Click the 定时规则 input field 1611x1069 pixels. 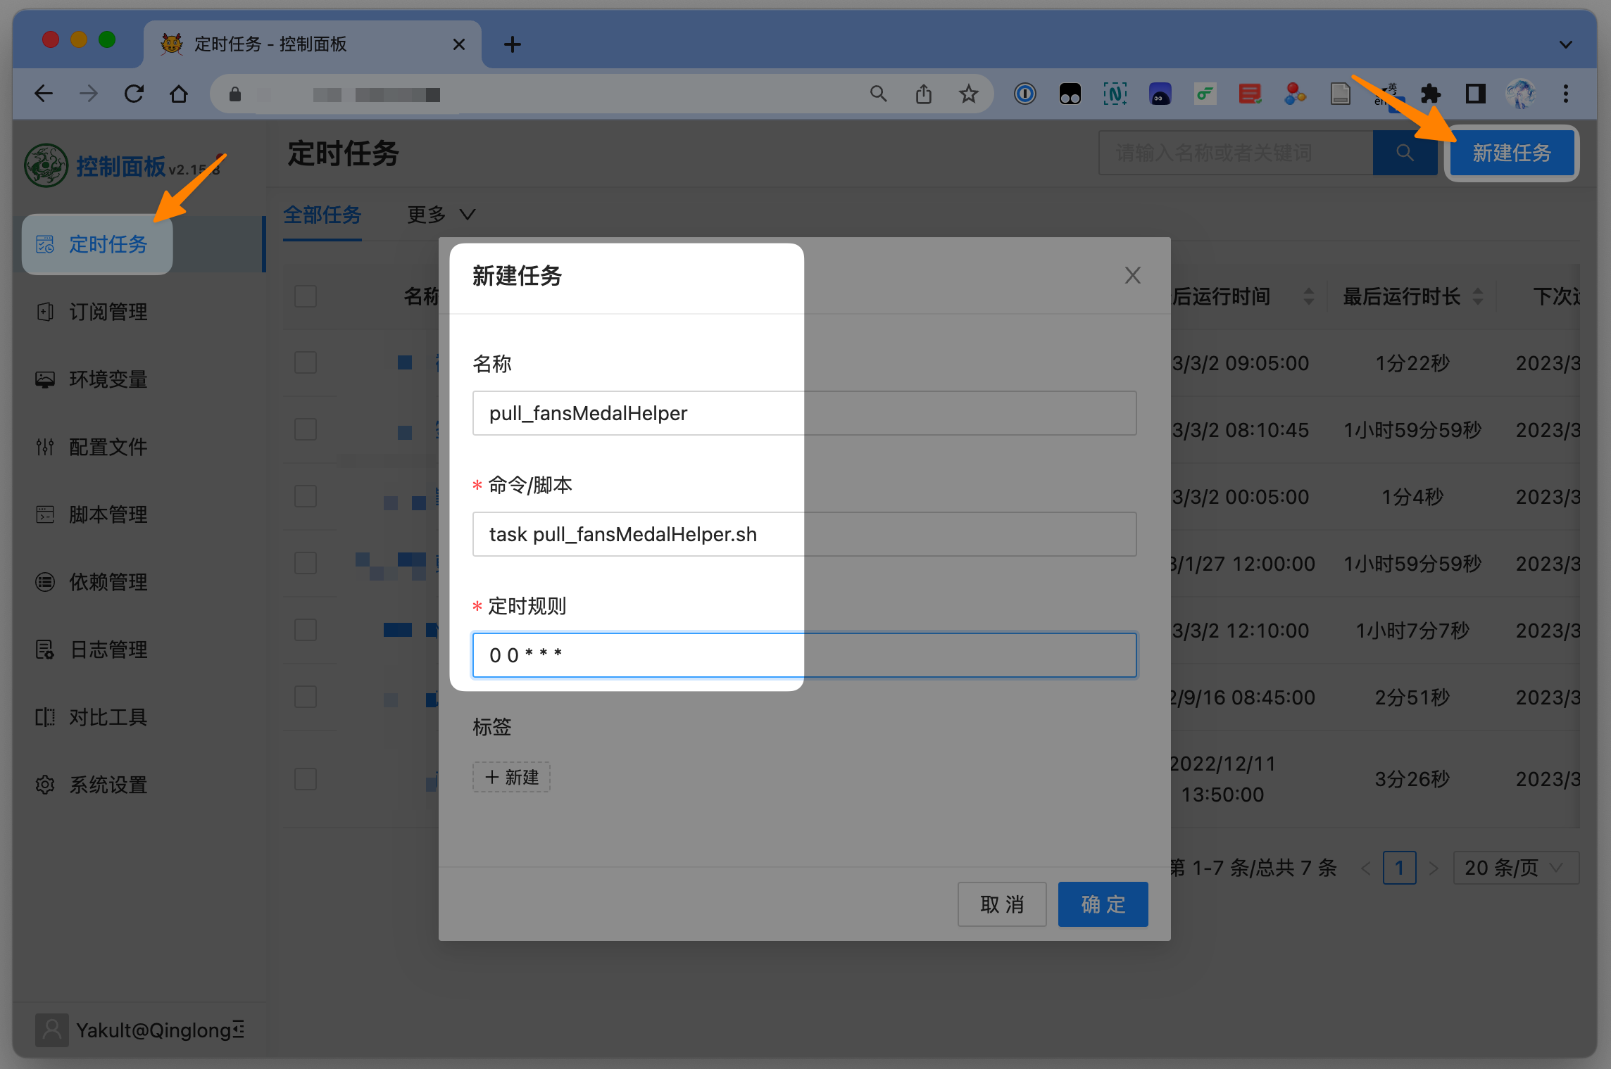click(803, 655)
